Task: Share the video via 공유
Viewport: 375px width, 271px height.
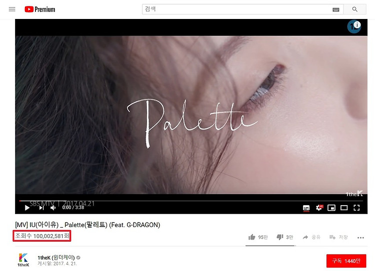Action: pos(311,237)
